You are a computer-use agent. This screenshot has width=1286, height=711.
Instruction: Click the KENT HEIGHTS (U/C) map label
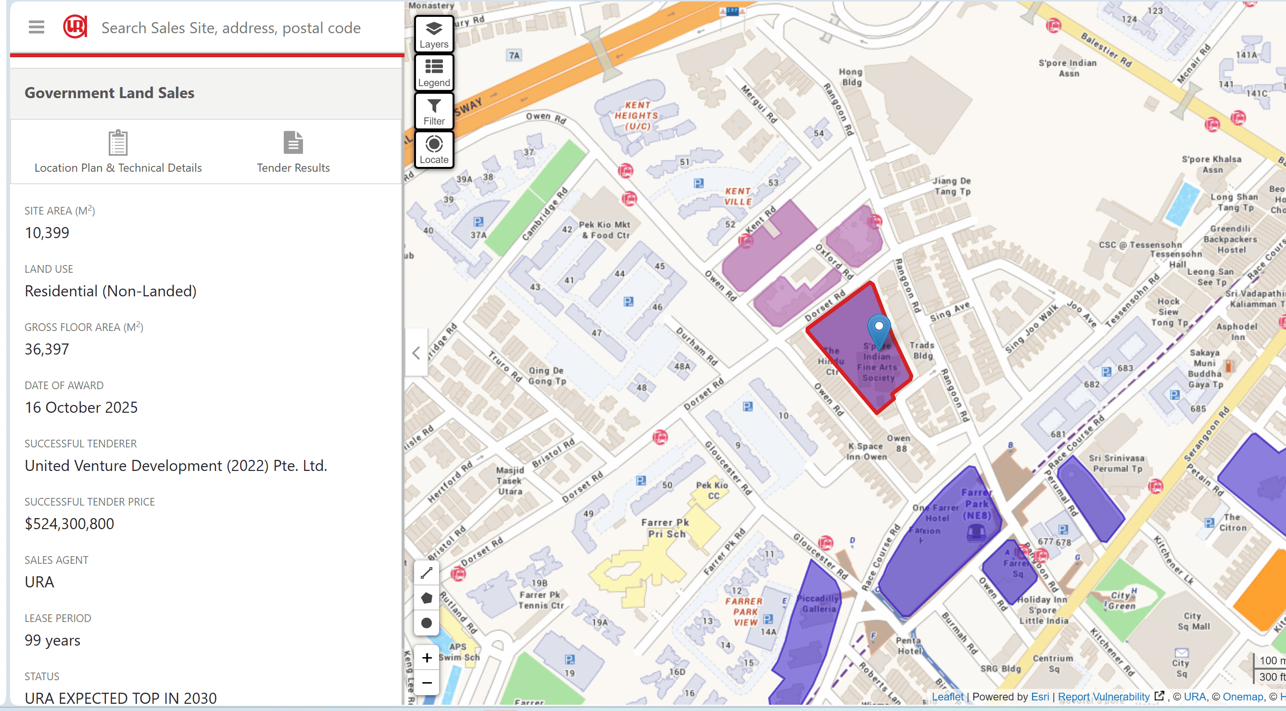pyautogui.click(x=637, y=115)
